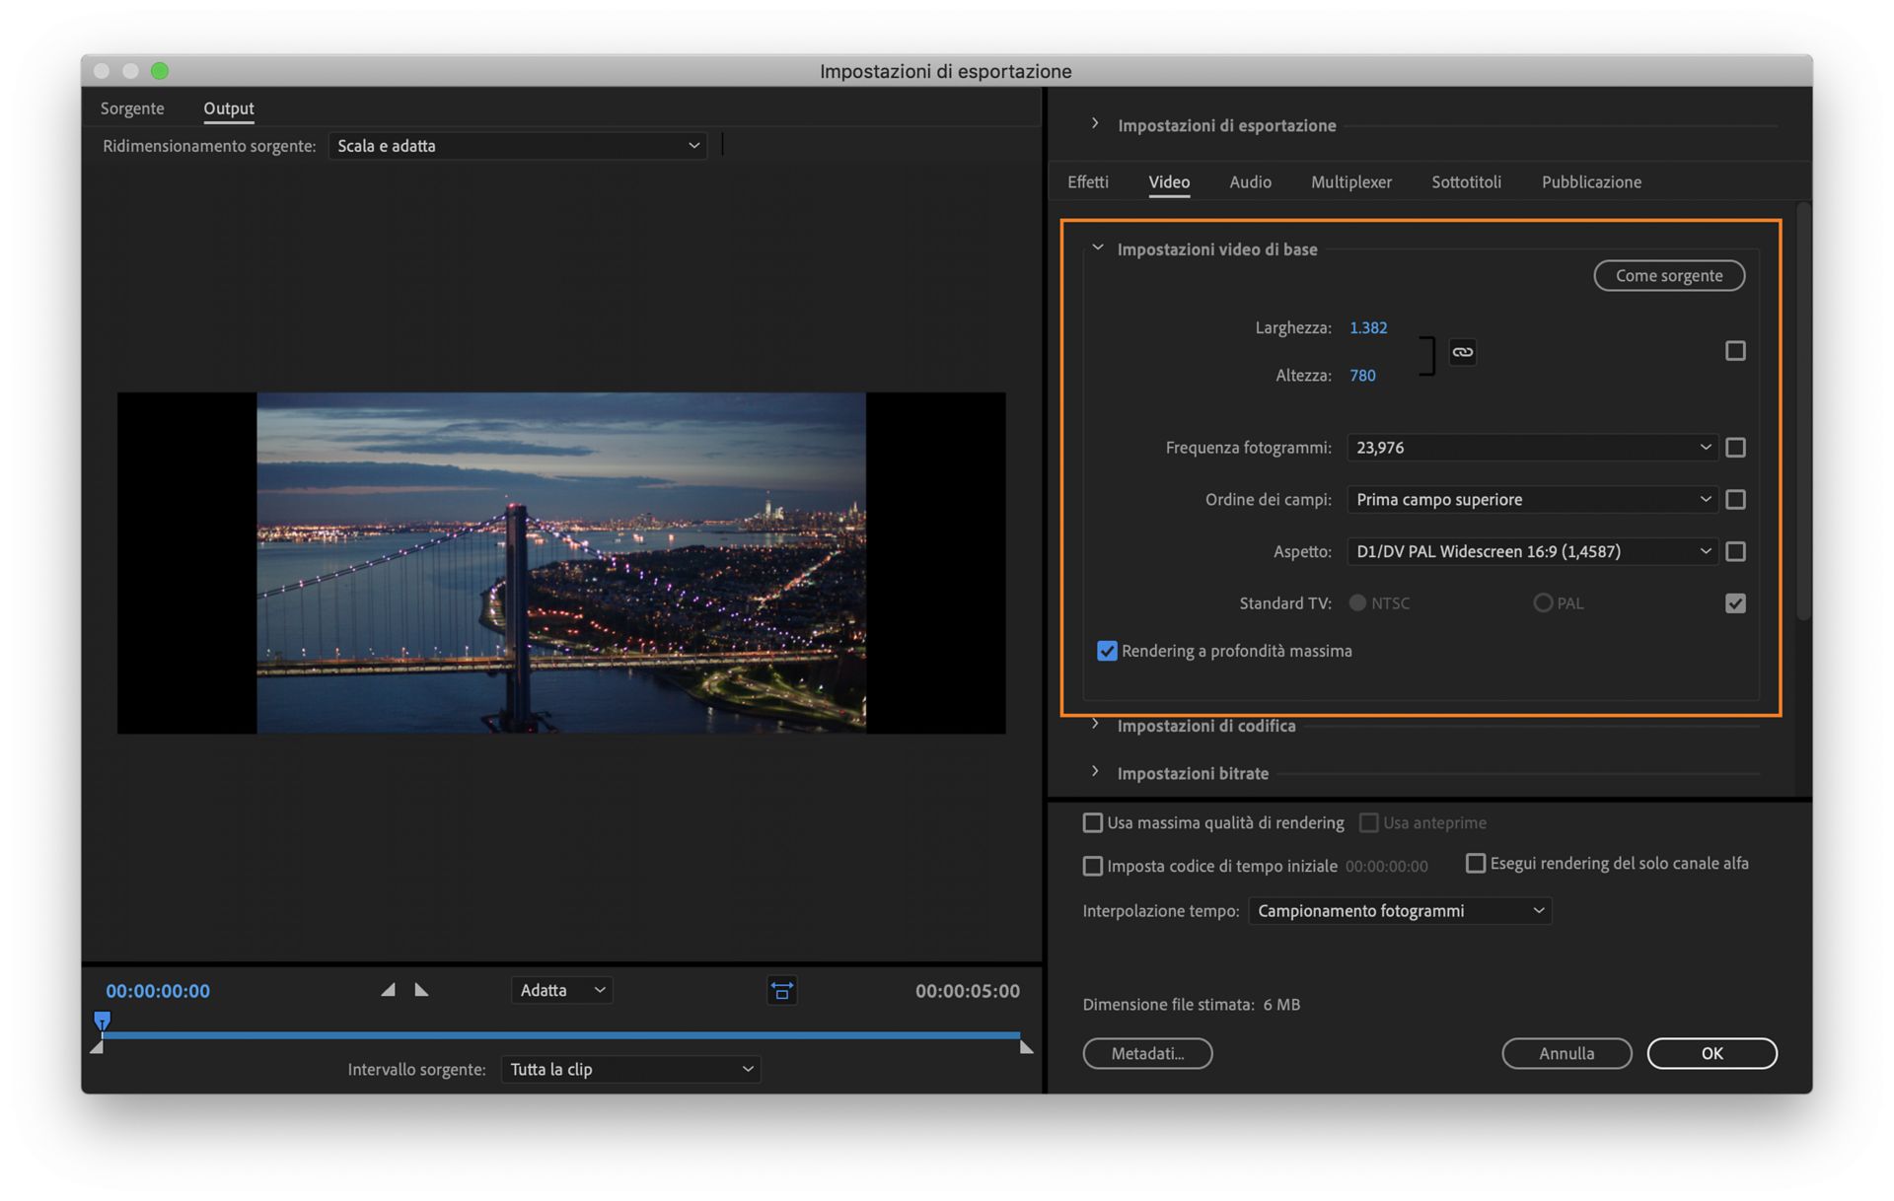Screen dimensions: 1894x1201
Task: Enable Usa massima qualità di rendering
Action: point(1092,822)
